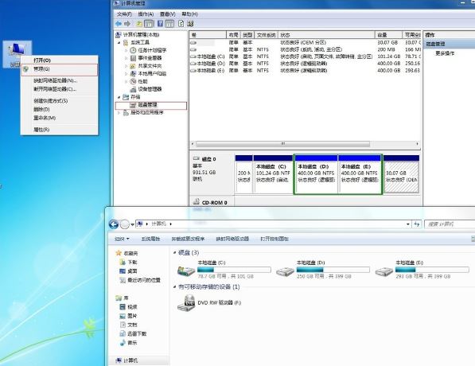475x366 pixels.
Task: Click the 本地磁盘 (C:) drive icon in Explorer
Action: click(186, 271)
